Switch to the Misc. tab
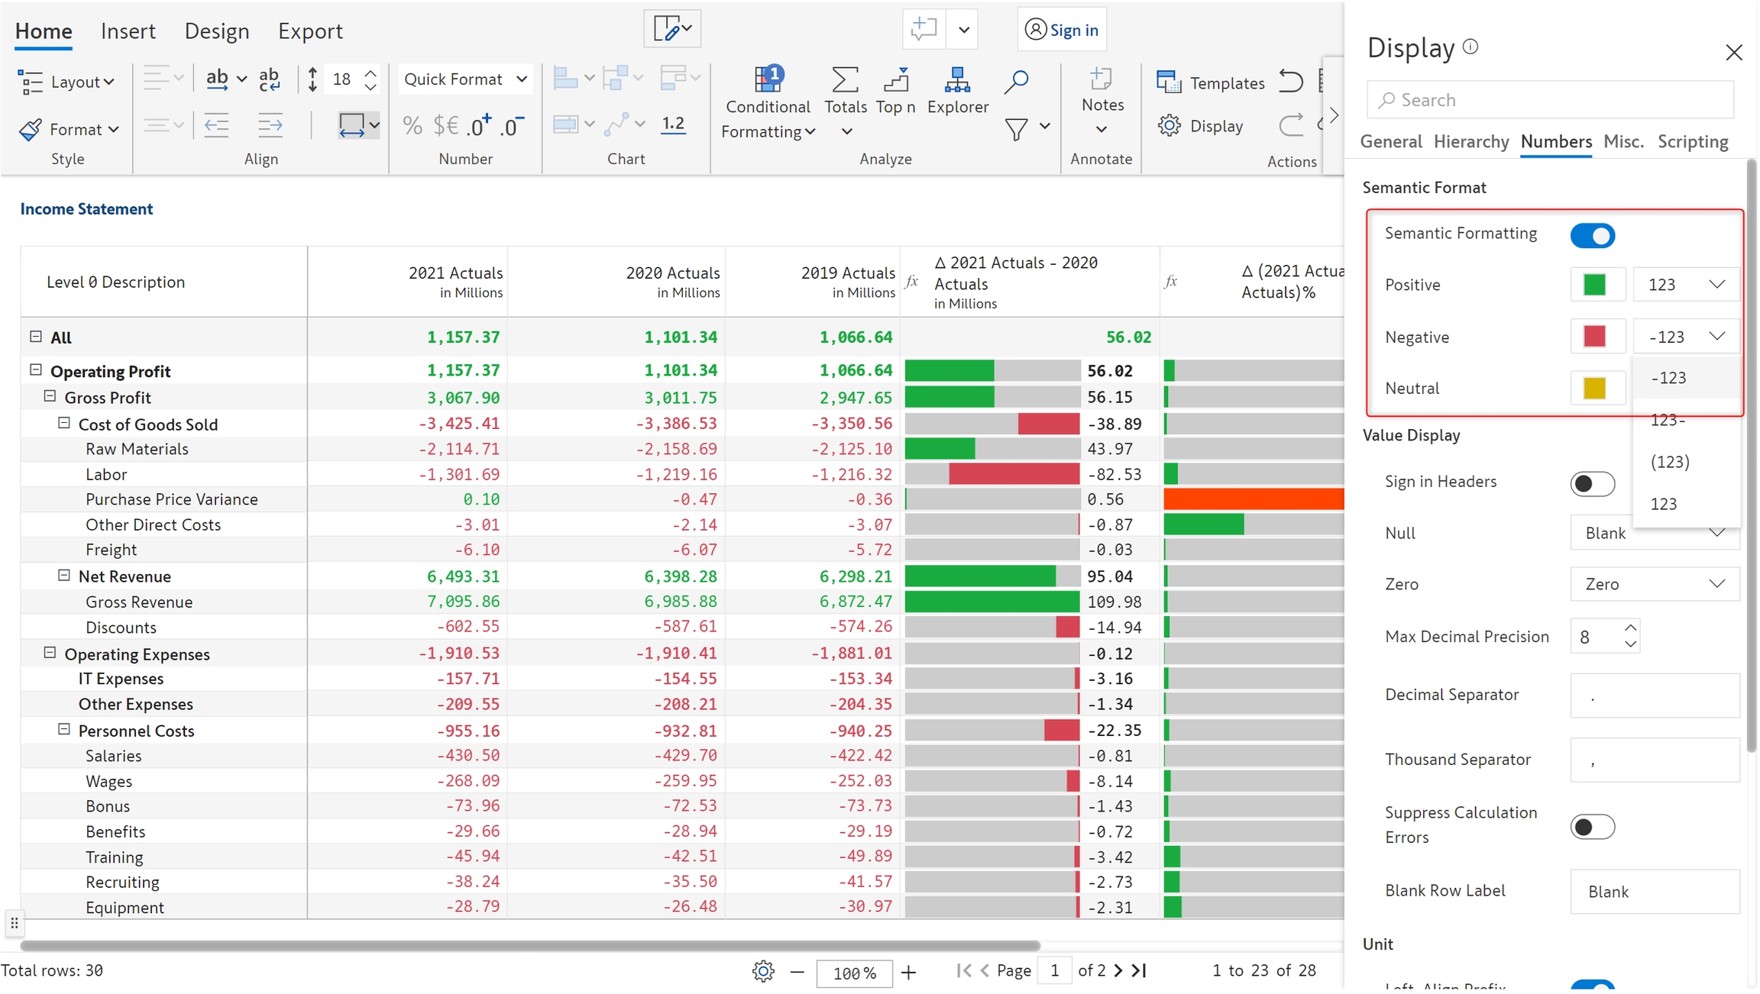Screen dimensions: 1760x994 pos(1623,142)
